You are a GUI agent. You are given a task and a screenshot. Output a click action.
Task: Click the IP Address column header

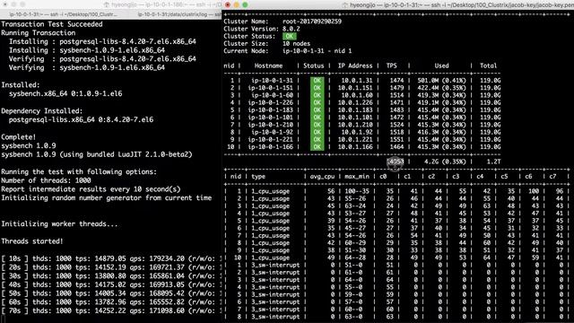355,65
